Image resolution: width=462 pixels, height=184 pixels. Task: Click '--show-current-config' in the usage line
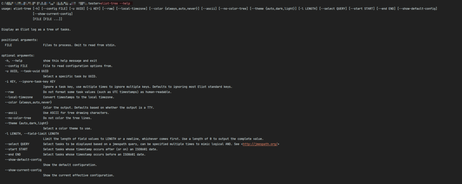click(x=52, y=14)
